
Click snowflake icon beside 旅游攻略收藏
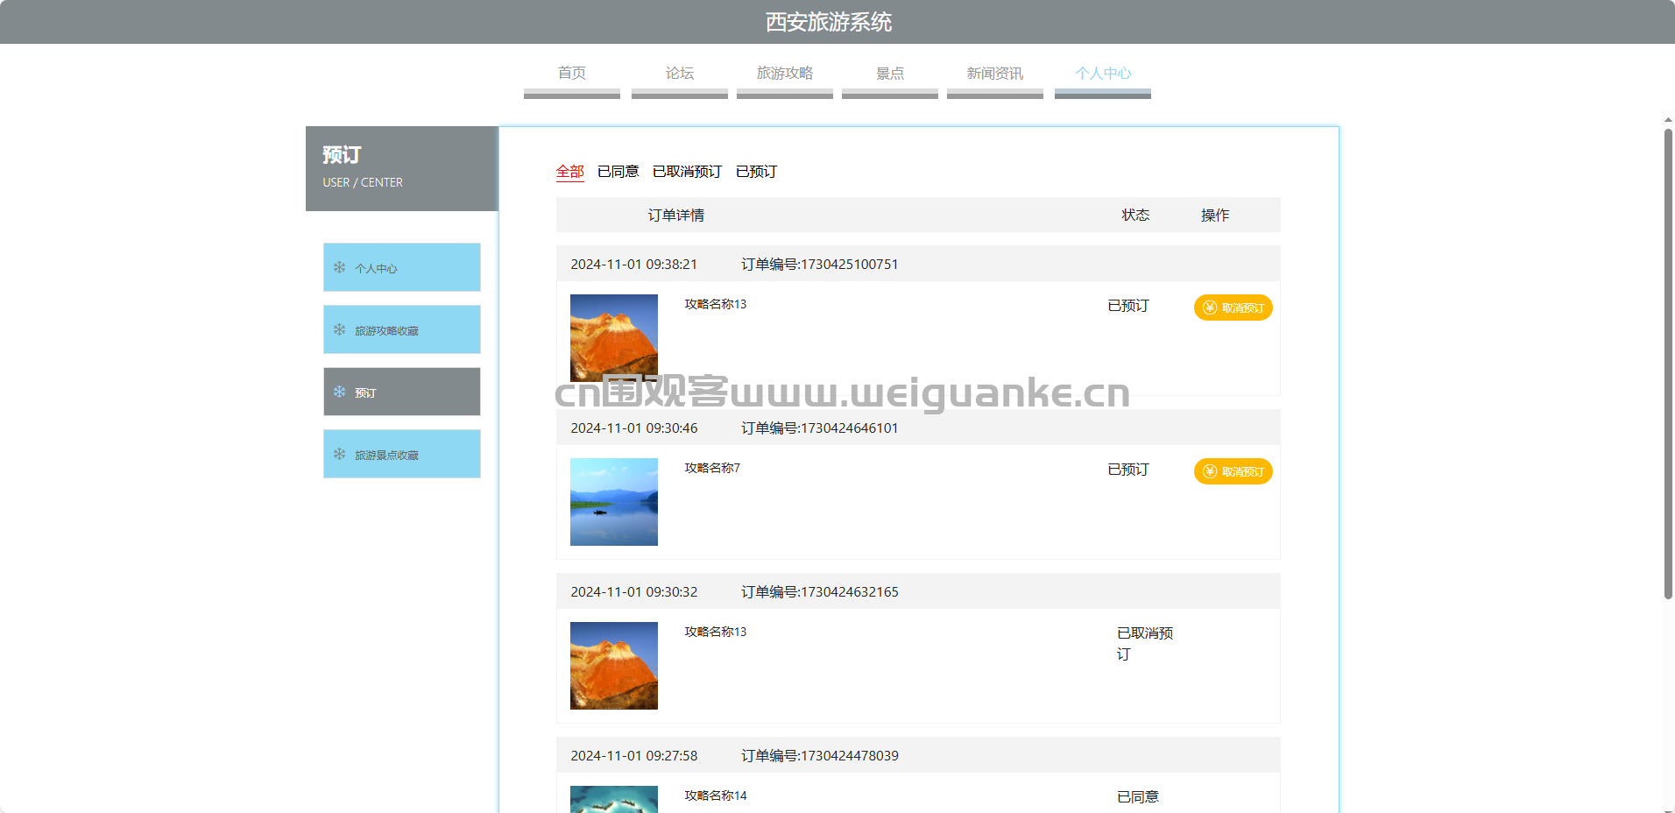(339, 329)
